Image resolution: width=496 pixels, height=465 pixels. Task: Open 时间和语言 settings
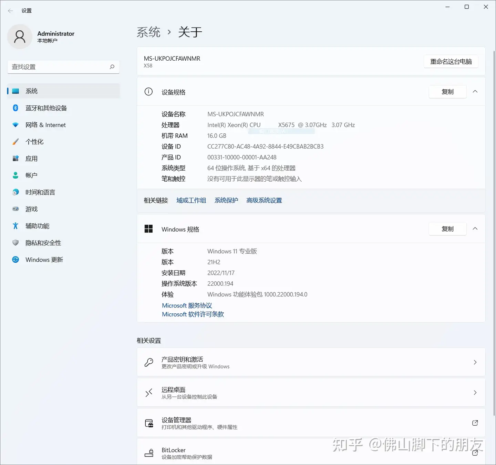click(x=63, y=192)
